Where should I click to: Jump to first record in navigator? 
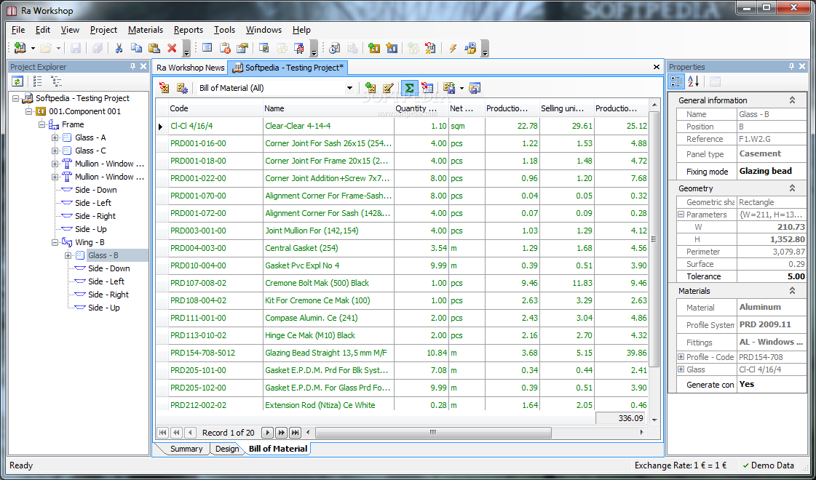tap(163, 433)
